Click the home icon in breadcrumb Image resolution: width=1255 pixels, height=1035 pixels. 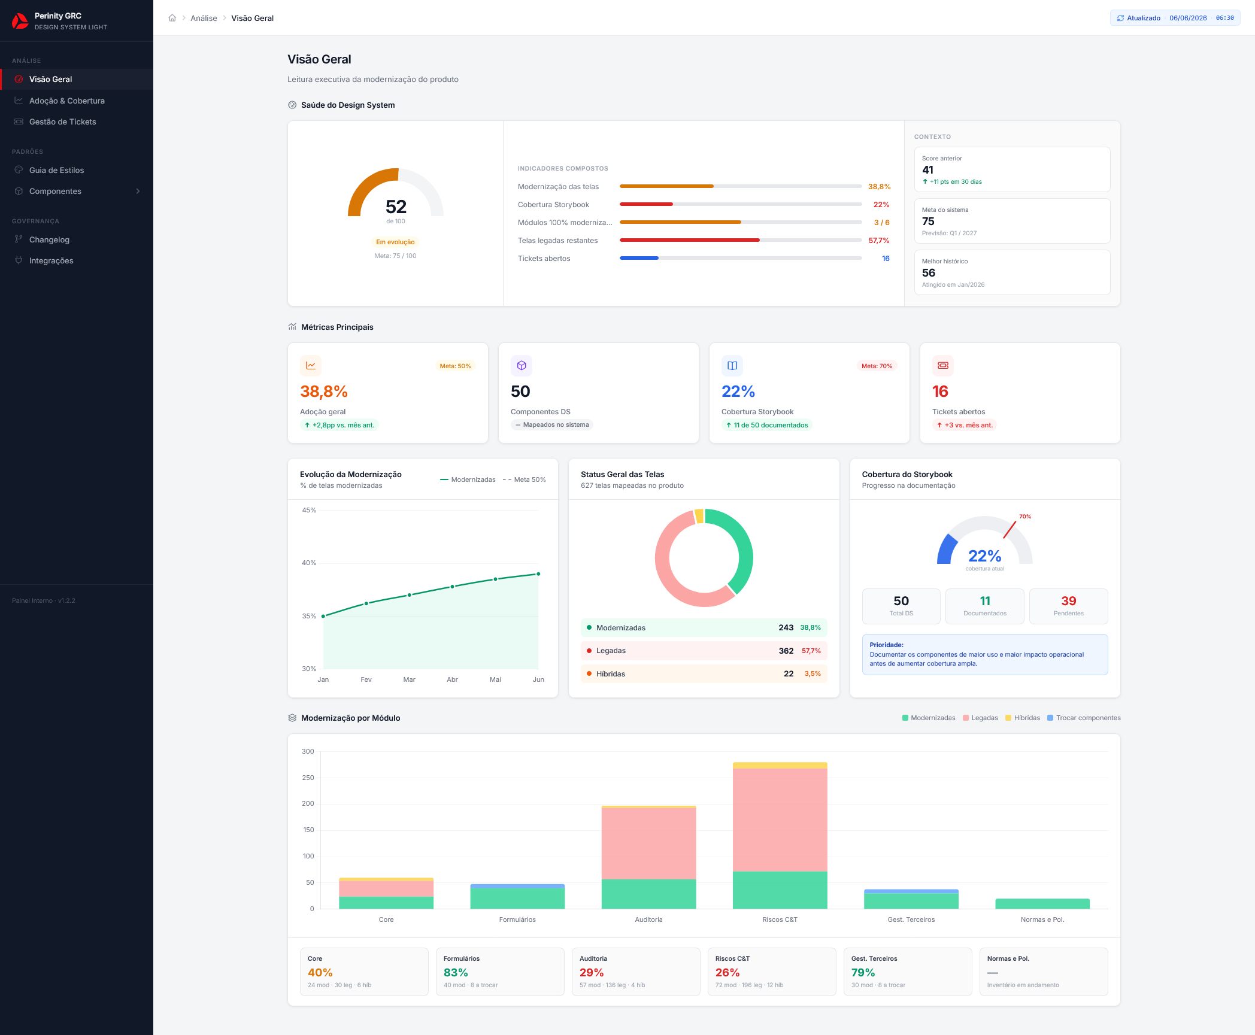coord(172,18)
